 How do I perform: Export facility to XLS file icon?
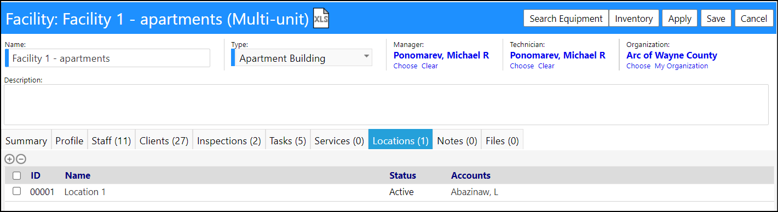pyautogui.click(x=321, y=19)
